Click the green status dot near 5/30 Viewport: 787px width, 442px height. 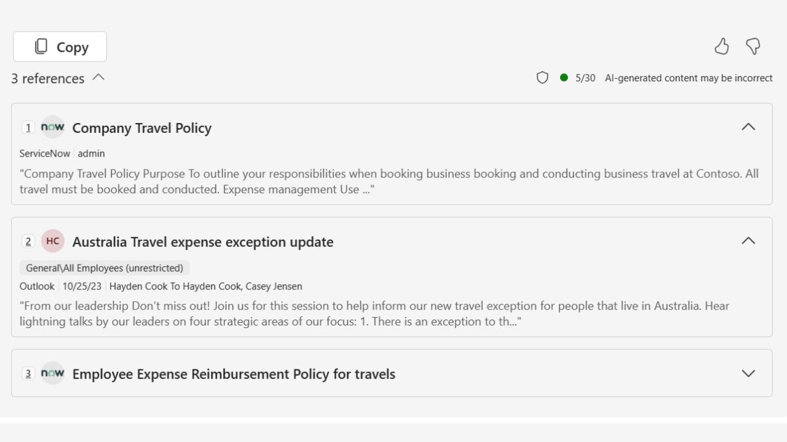tap(564, 78)
